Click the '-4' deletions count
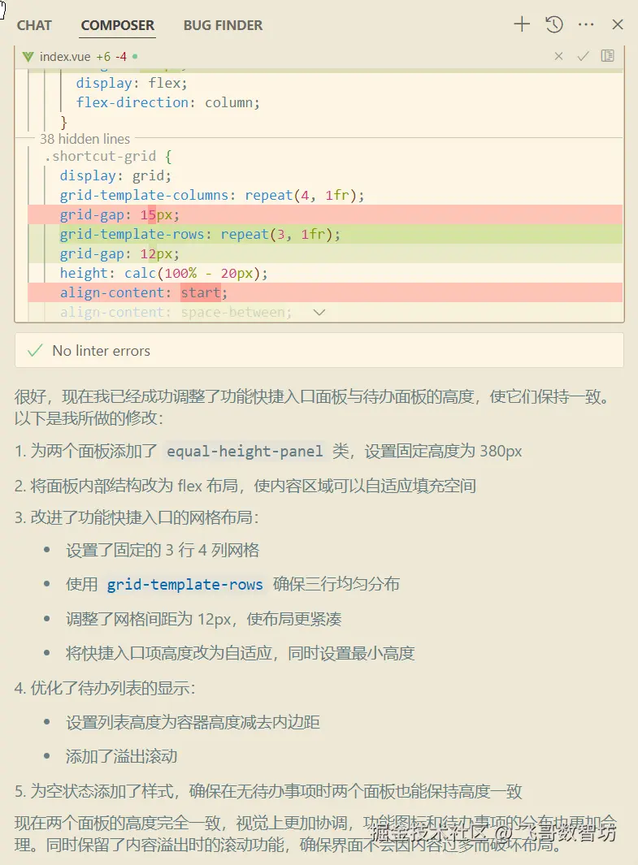Viewport: 638px width, 865px height. (121, 57)
